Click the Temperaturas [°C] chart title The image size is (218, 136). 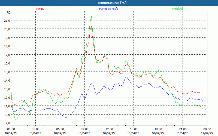112,3
